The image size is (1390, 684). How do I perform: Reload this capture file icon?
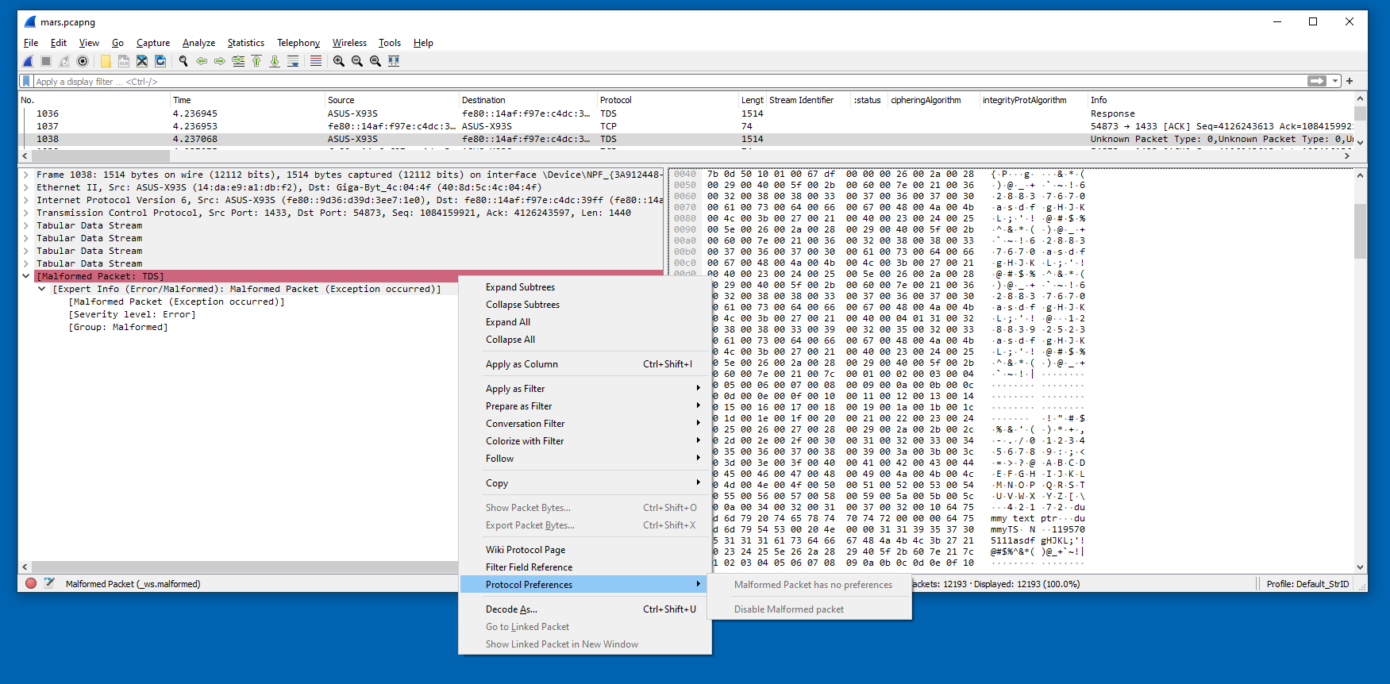pos(160,61)
